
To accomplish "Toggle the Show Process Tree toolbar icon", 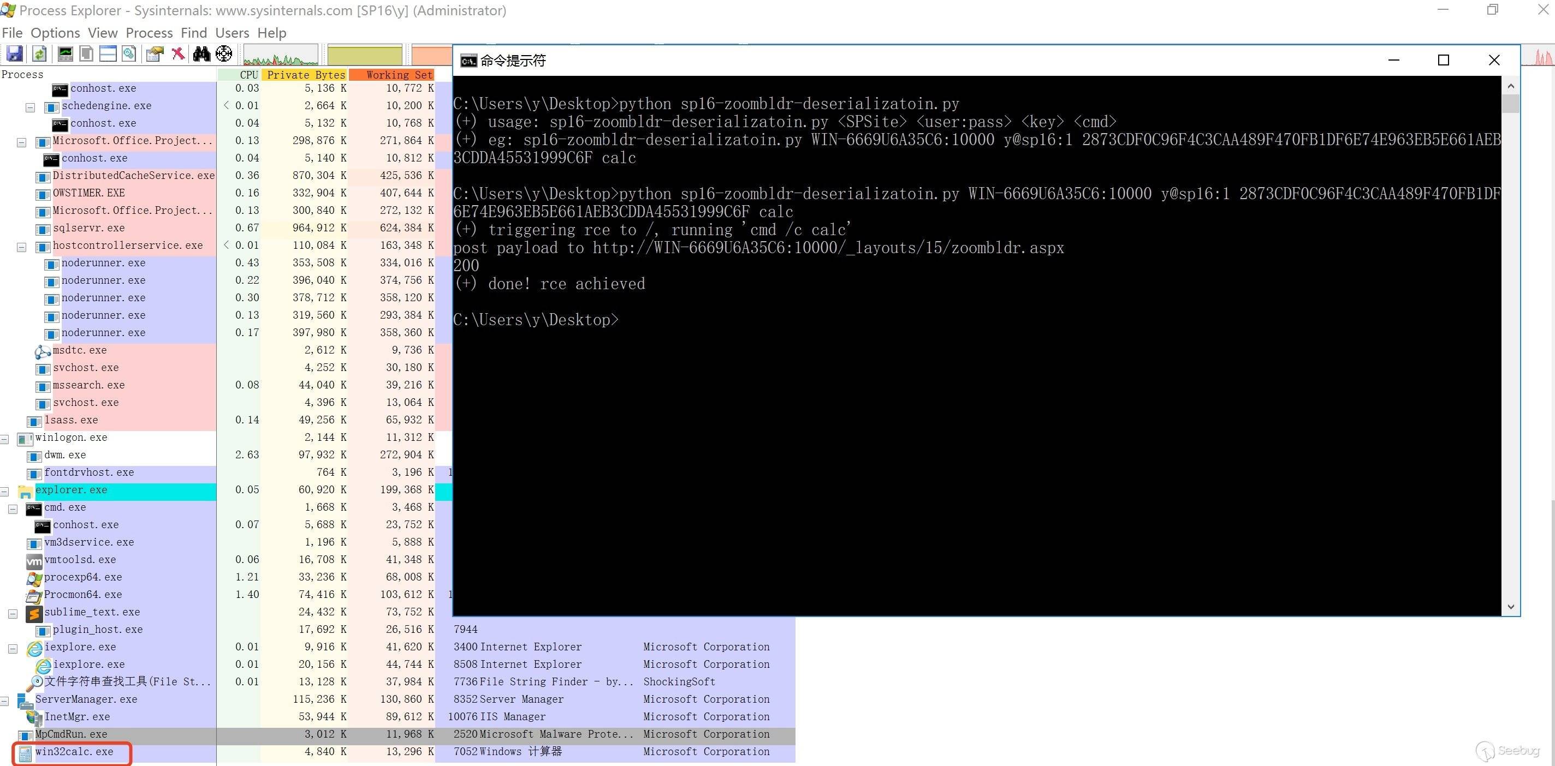I will [86, 54].
